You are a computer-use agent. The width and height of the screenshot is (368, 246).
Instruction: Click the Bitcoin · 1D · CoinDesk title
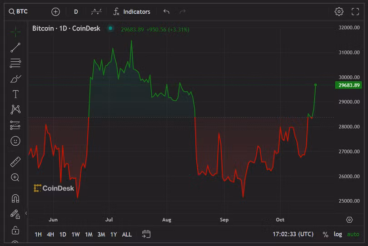(66, 29)
